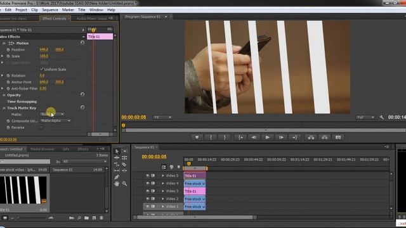The height and width of the screenshot is (228, 406).
Task: Click the New Item icon in Project panel
Action: pos(94,218)
